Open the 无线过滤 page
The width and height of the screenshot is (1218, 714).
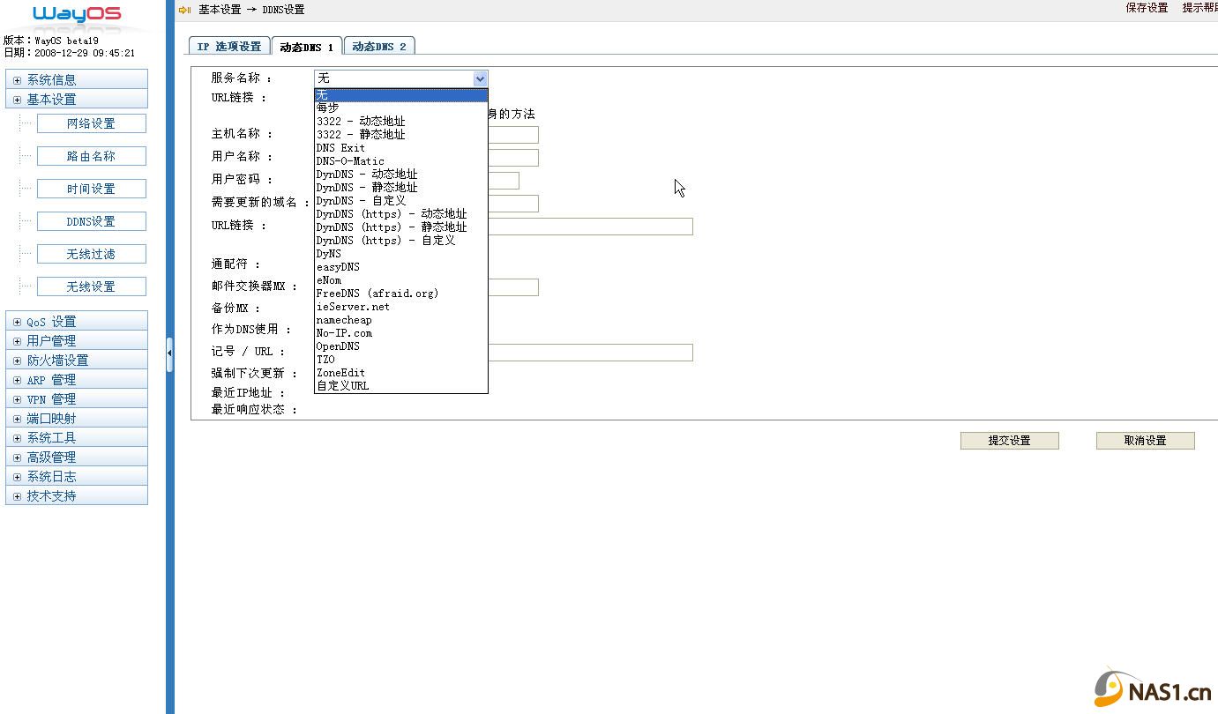(x=92, y=255)
